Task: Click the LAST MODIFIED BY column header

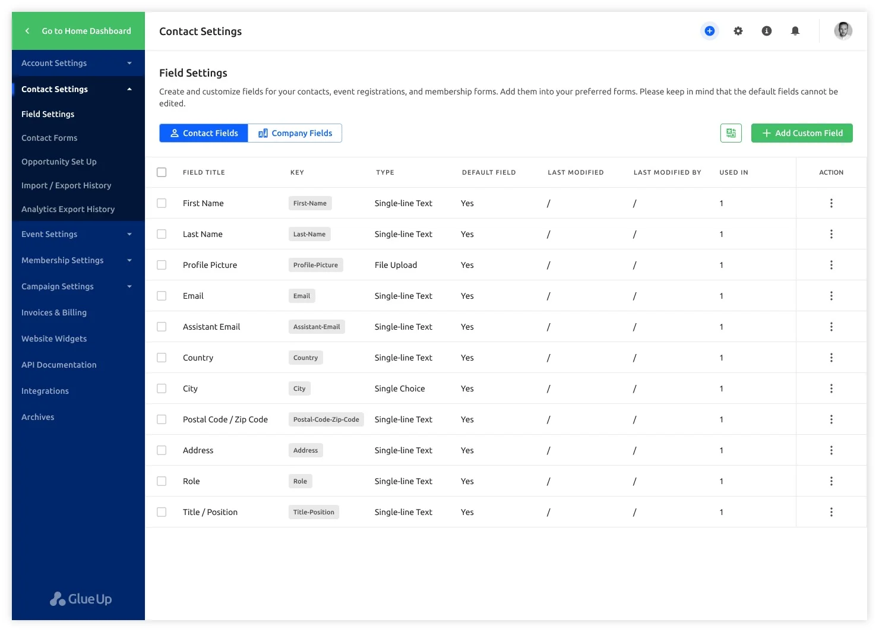Action: click(668, 172)
